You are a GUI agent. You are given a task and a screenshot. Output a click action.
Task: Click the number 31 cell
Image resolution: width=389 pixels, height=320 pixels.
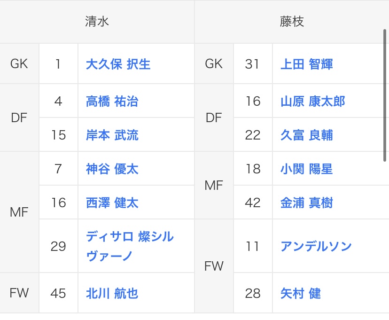click(x=253, y=64)
